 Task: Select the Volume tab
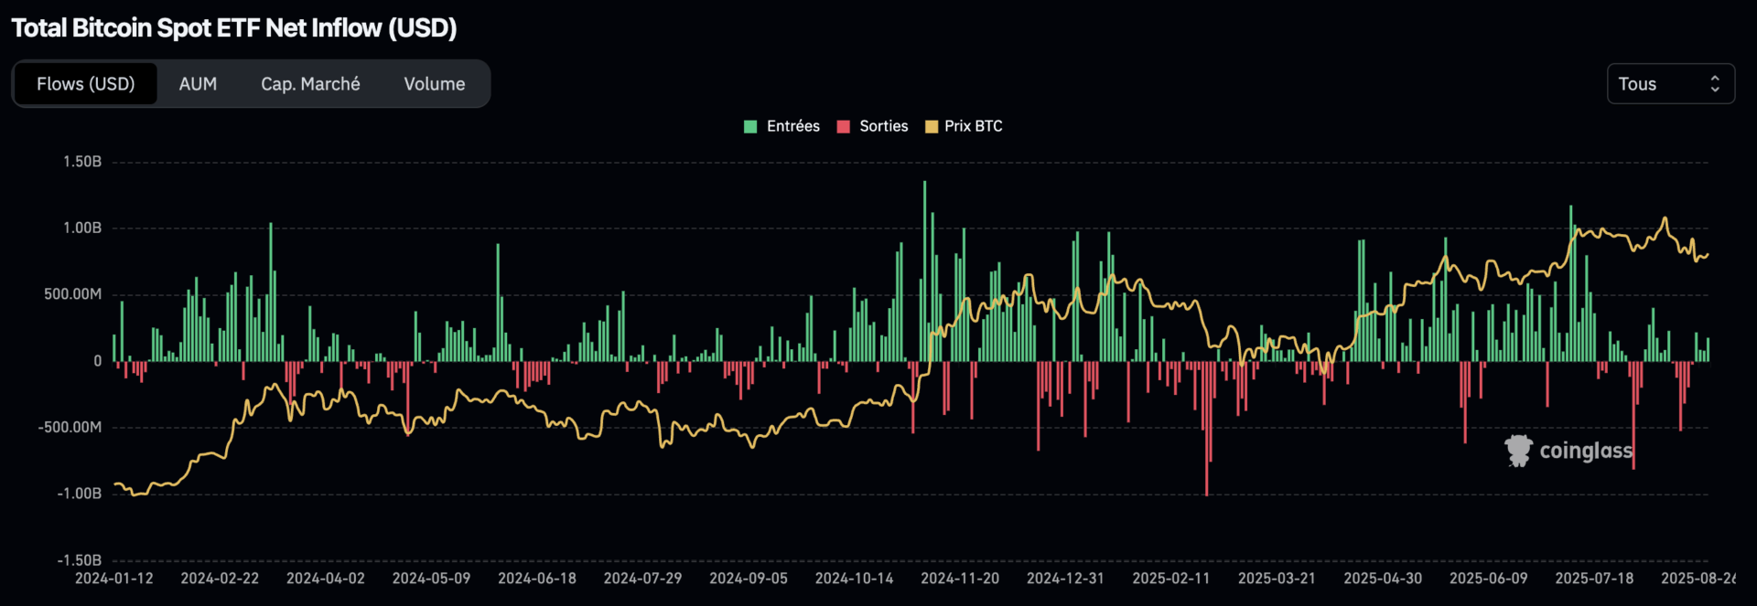(x=434, y=84)
